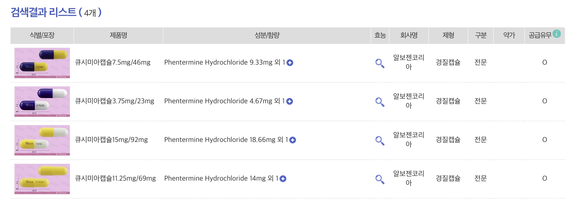Click the 구분 column header
575x203 pixels.
click(x=481, y=35)
